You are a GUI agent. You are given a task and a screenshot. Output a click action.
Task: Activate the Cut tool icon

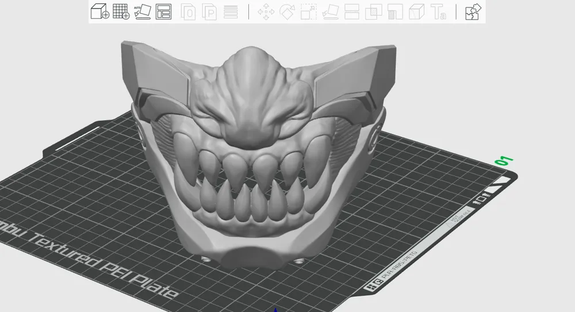(x=352, y=11)
